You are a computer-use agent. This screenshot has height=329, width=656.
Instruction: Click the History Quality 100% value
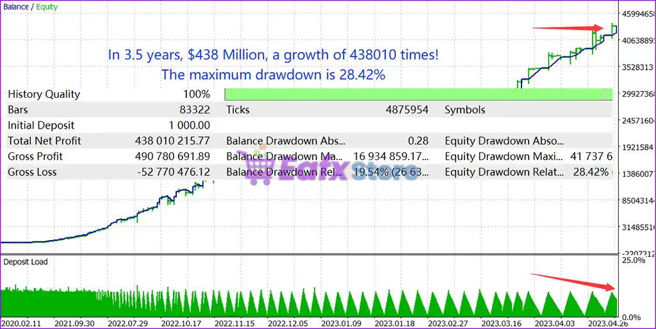coord(197,95)
